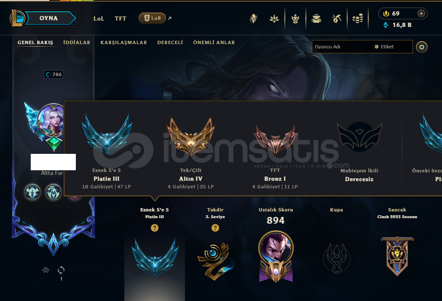Click the refresh arrows icon under banner

point(61,270)
